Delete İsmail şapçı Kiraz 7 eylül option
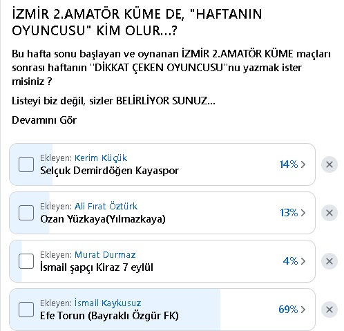 click(x=329, y=261)
